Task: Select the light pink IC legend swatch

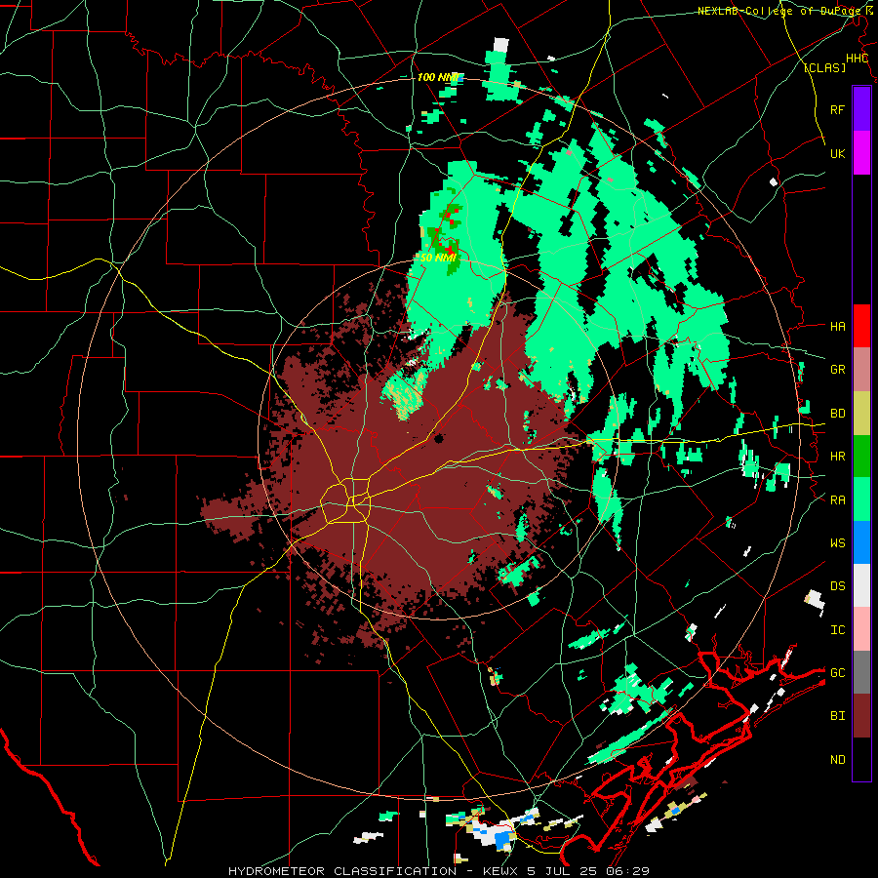Action: click(x=861, y=629)
